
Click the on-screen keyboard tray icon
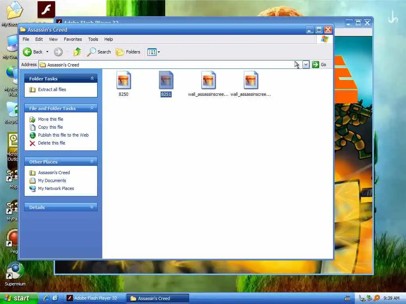pyautogui.click(x=347, y=298)
